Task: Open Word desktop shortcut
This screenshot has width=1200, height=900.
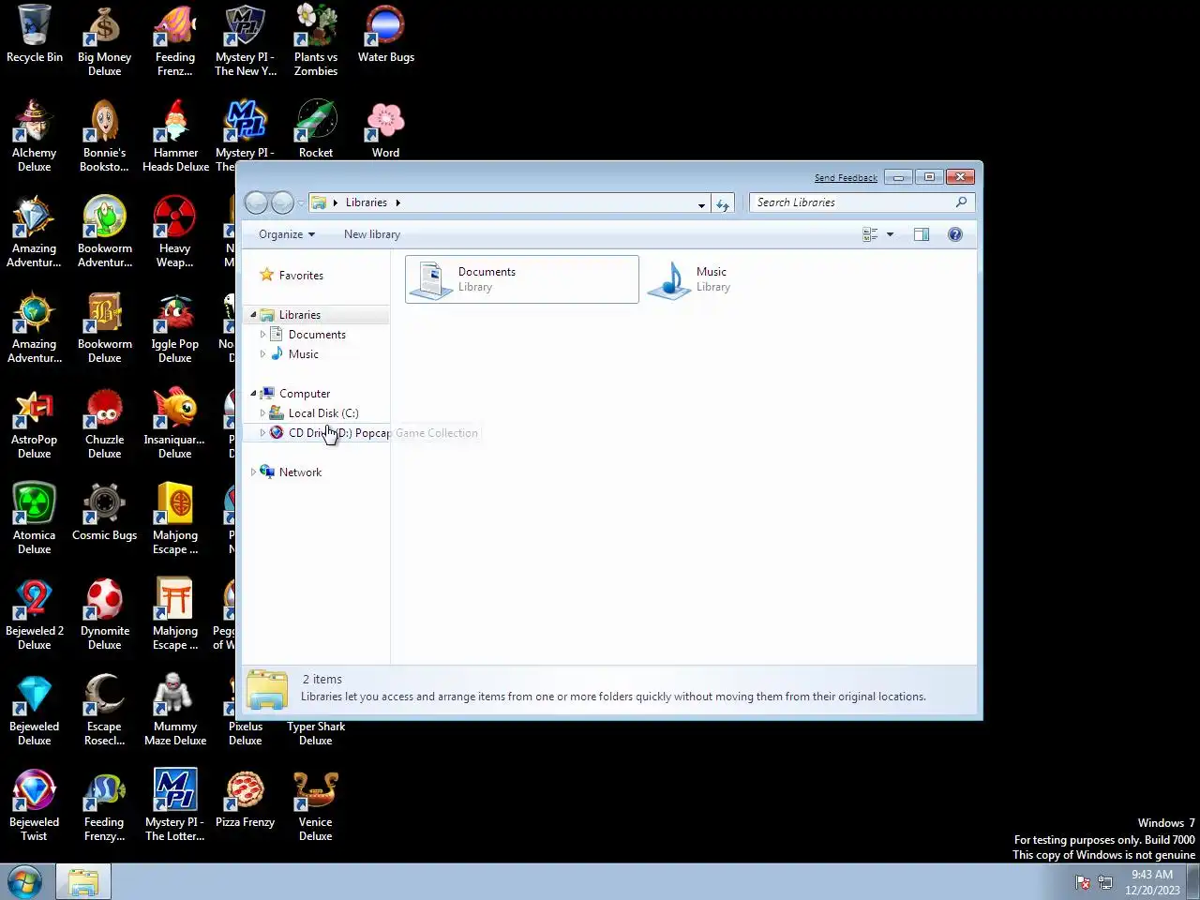Action: pyautogui.click(x=386, y=129)
